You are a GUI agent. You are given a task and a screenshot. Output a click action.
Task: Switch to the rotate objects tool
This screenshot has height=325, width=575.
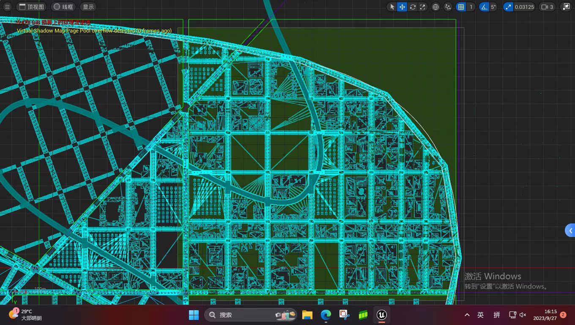412,7
